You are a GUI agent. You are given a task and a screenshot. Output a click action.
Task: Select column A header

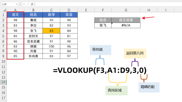[x=15, y=10]
